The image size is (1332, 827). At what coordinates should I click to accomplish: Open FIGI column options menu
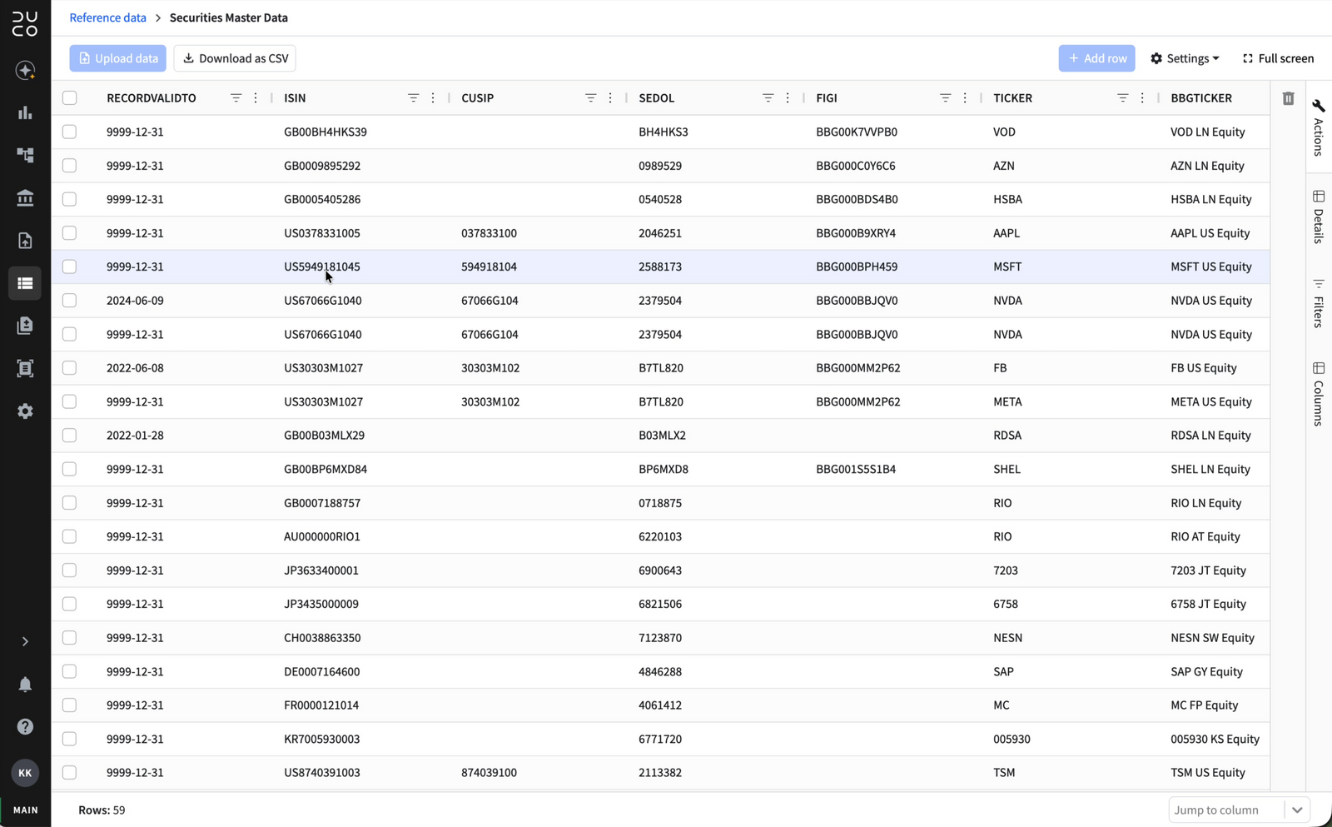965,97
